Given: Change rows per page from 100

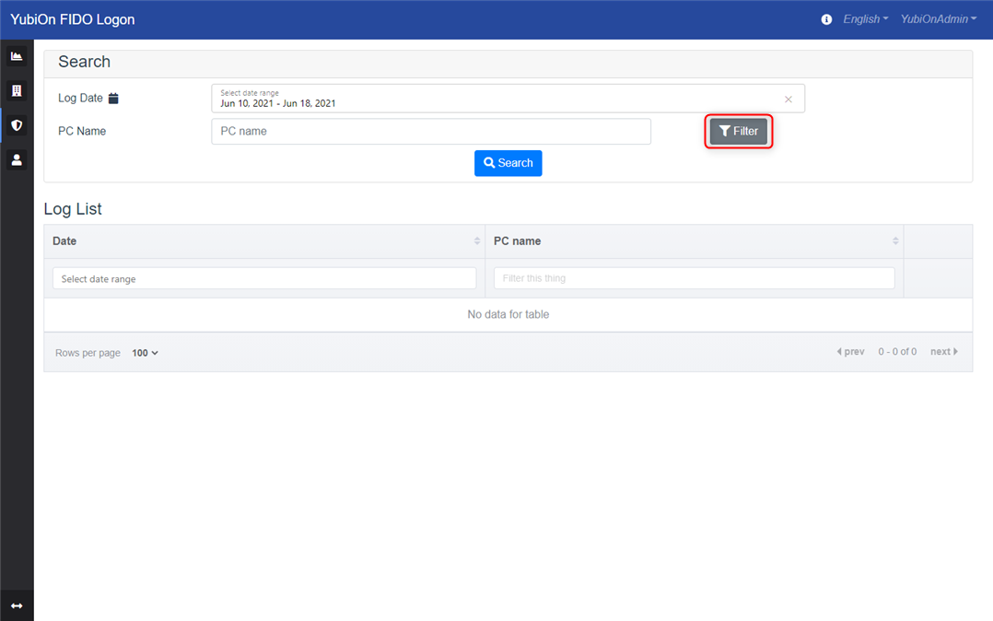Looking at the screenshot, I should pos(145,353).
